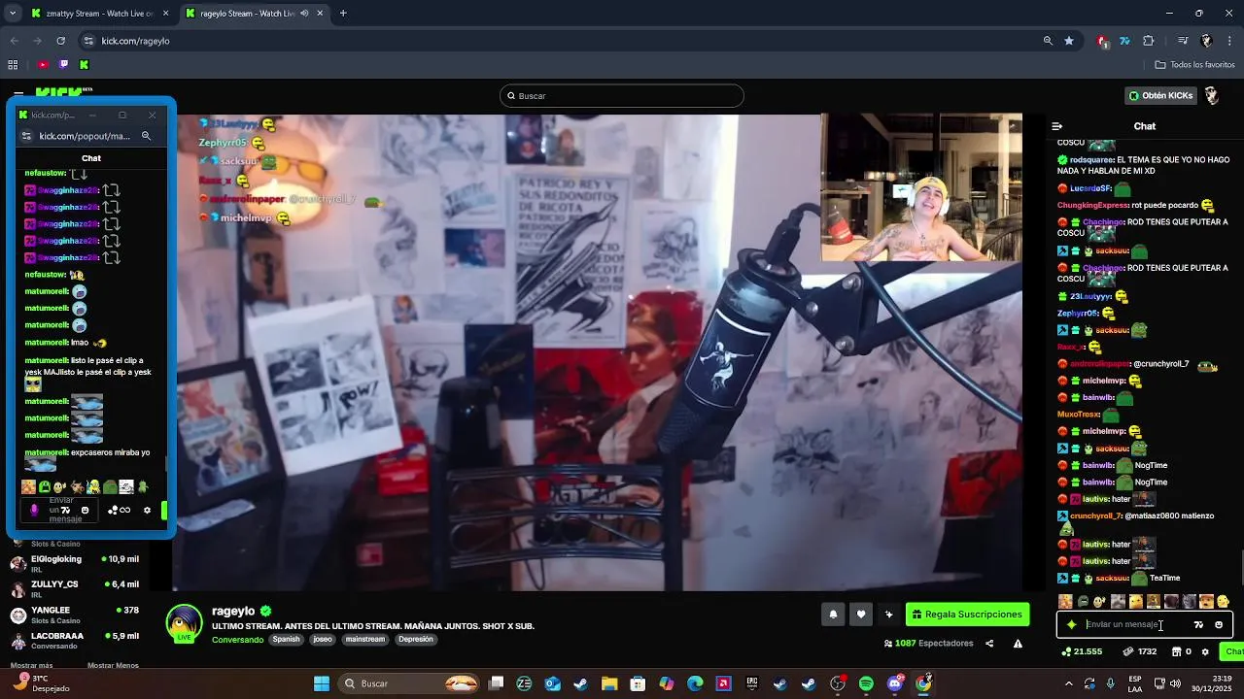Open the Chrome extensions puzzle icon
The image size is (1244, 699).
pyautogui.click(x=1149, y=41)
